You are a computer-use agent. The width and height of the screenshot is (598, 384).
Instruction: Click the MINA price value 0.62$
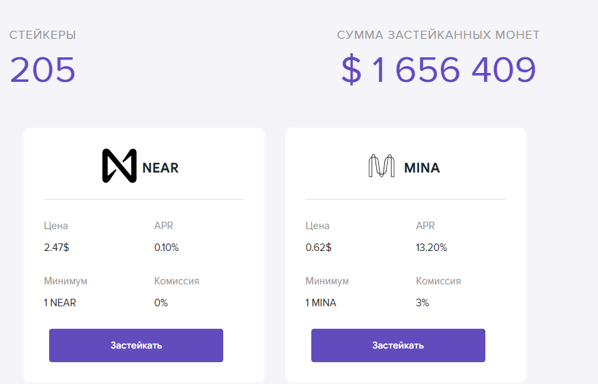point(318,248)
